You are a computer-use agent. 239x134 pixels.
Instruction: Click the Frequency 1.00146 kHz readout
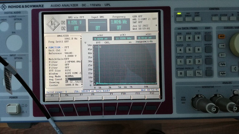coord(120,22)
